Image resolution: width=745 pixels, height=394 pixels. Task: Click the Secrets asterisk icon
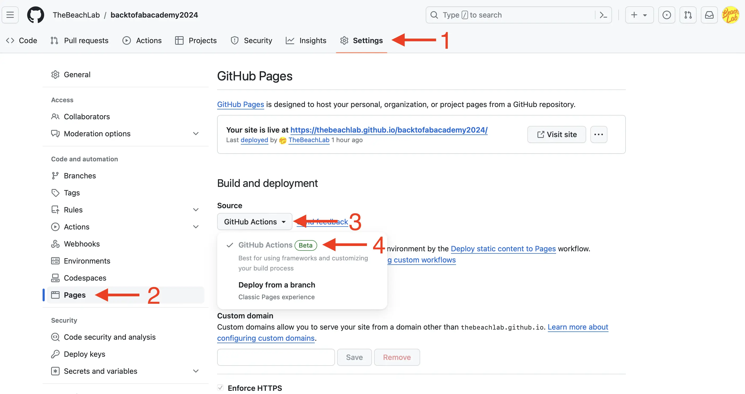coord(55,371)
